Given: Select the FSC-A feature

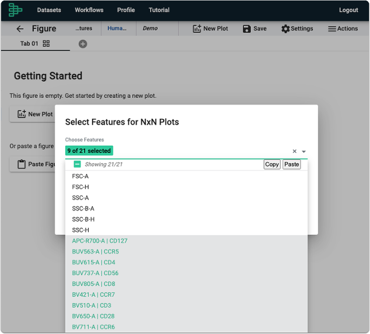Looking at the screenshot, I should (x=186, y=176).
